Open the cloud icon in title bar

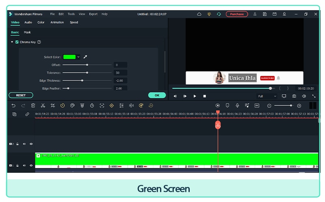pos(199,14)
